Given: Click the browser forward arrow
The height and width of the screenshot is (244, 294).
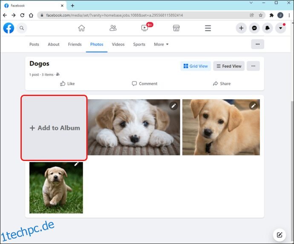Looking at the screenshot, I should pyautogui.click(x=14, y=15).
